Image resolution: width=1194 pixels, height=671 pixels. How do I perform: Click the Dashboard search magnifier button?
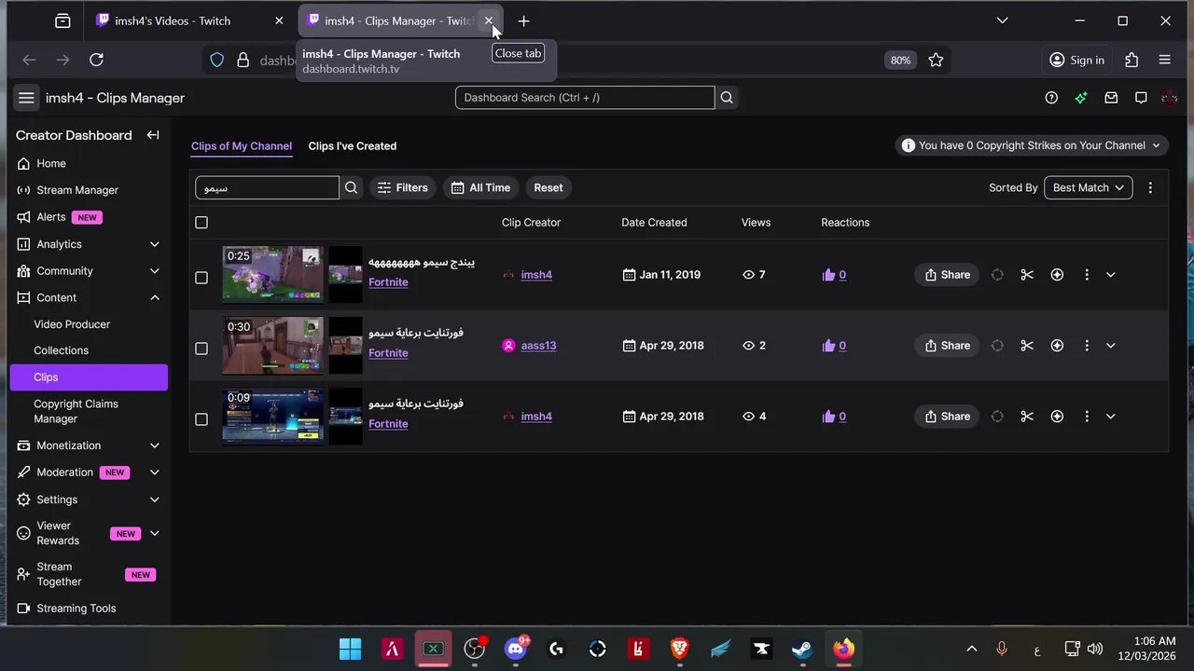pos(727,97)
